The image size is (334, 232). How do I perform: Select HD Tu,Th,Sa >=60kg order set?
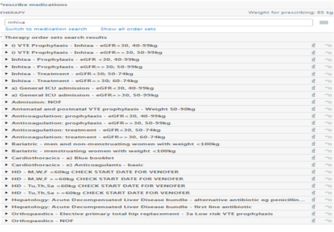pos(101,193)
